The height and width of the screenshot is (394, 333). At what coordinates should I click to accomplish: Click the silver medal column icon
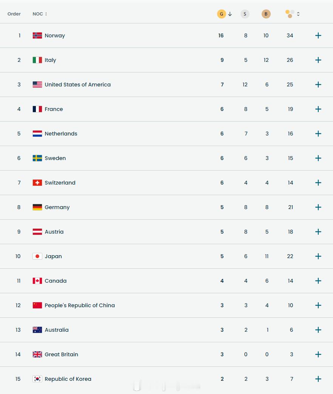tap(245, 14)
